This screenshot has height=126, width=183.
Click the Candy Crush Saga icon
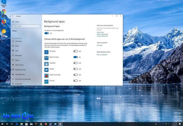pyautogui.click(x=46, y=75)
